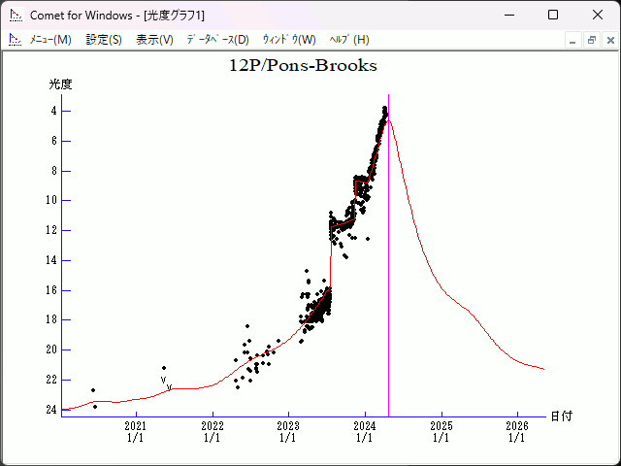The image size is (621, 466).
Task: Click magnitude 6 axis label
Action: click(54, 141)
